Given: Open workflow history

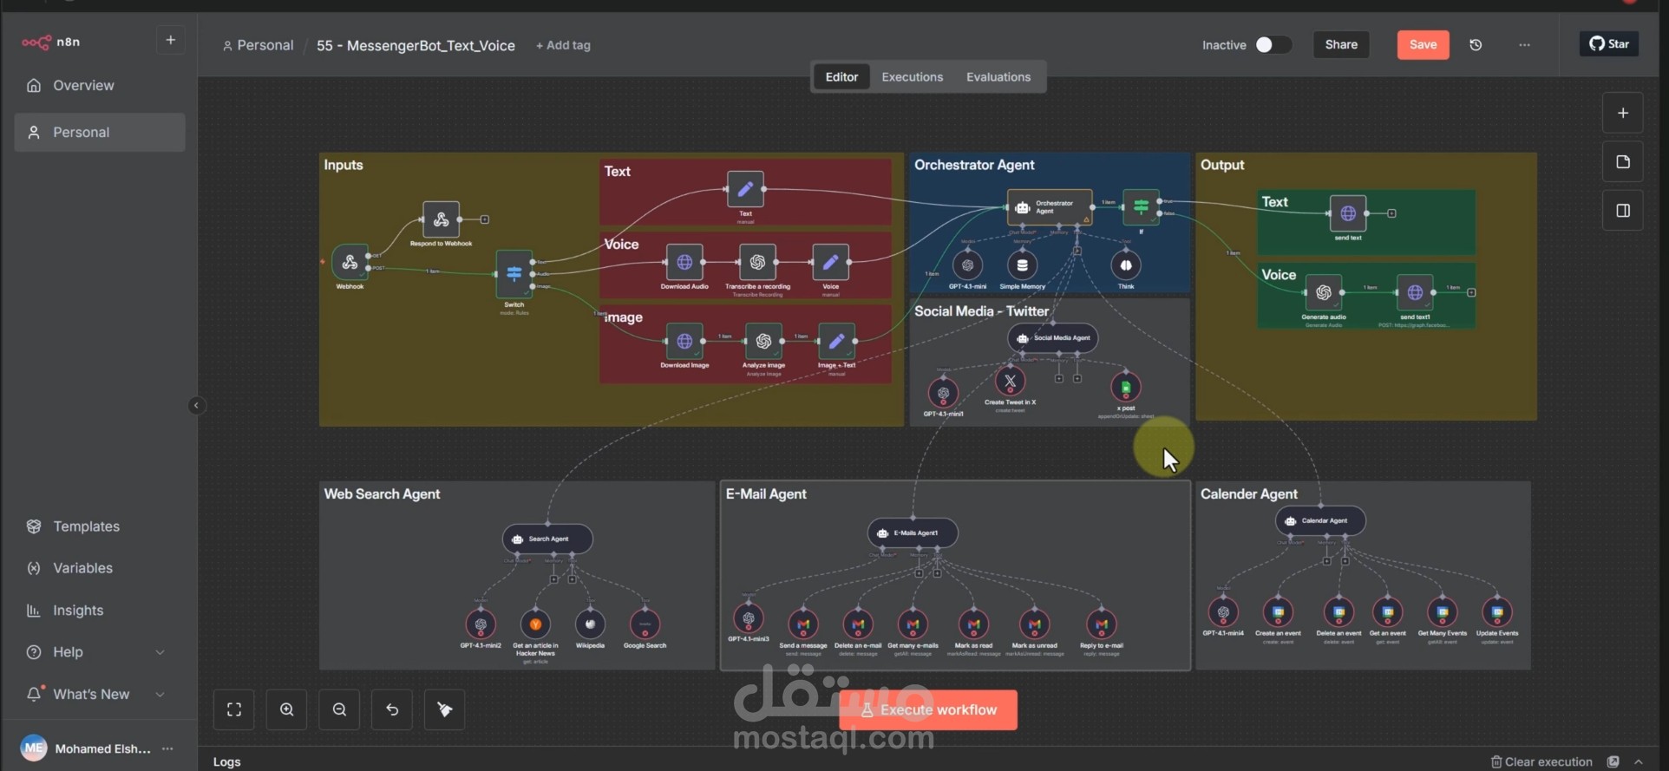Looking at the screenshot, I should pyautogui.click(x=1476, y=45).
